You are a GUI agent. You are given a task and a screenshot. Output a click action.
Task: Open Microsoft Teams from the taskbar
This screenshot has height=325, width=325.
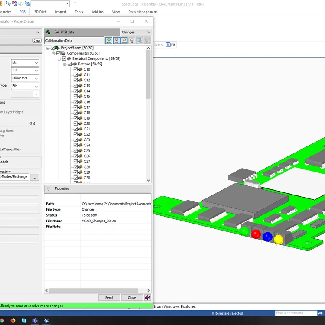(35, 320)
